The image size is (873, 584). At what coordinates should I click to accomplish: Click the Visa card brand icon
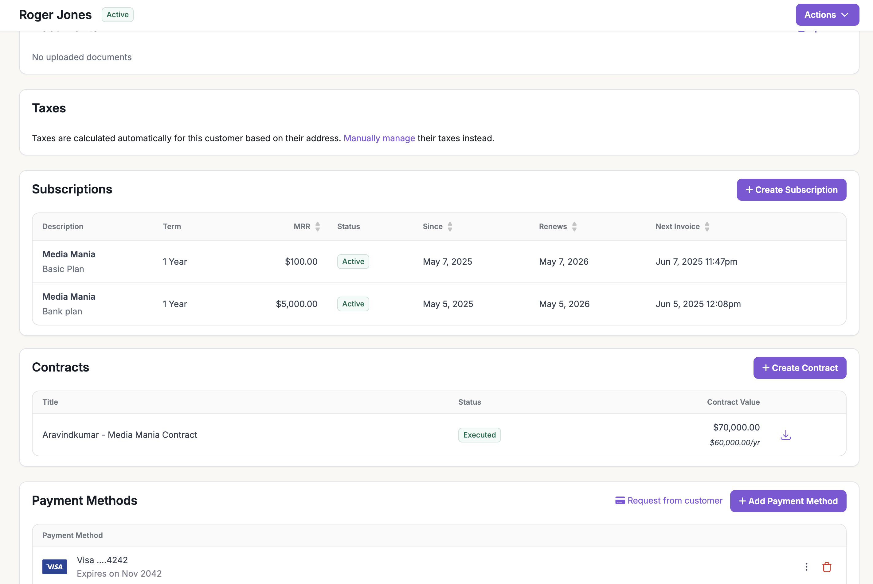(x=54, y=566)
